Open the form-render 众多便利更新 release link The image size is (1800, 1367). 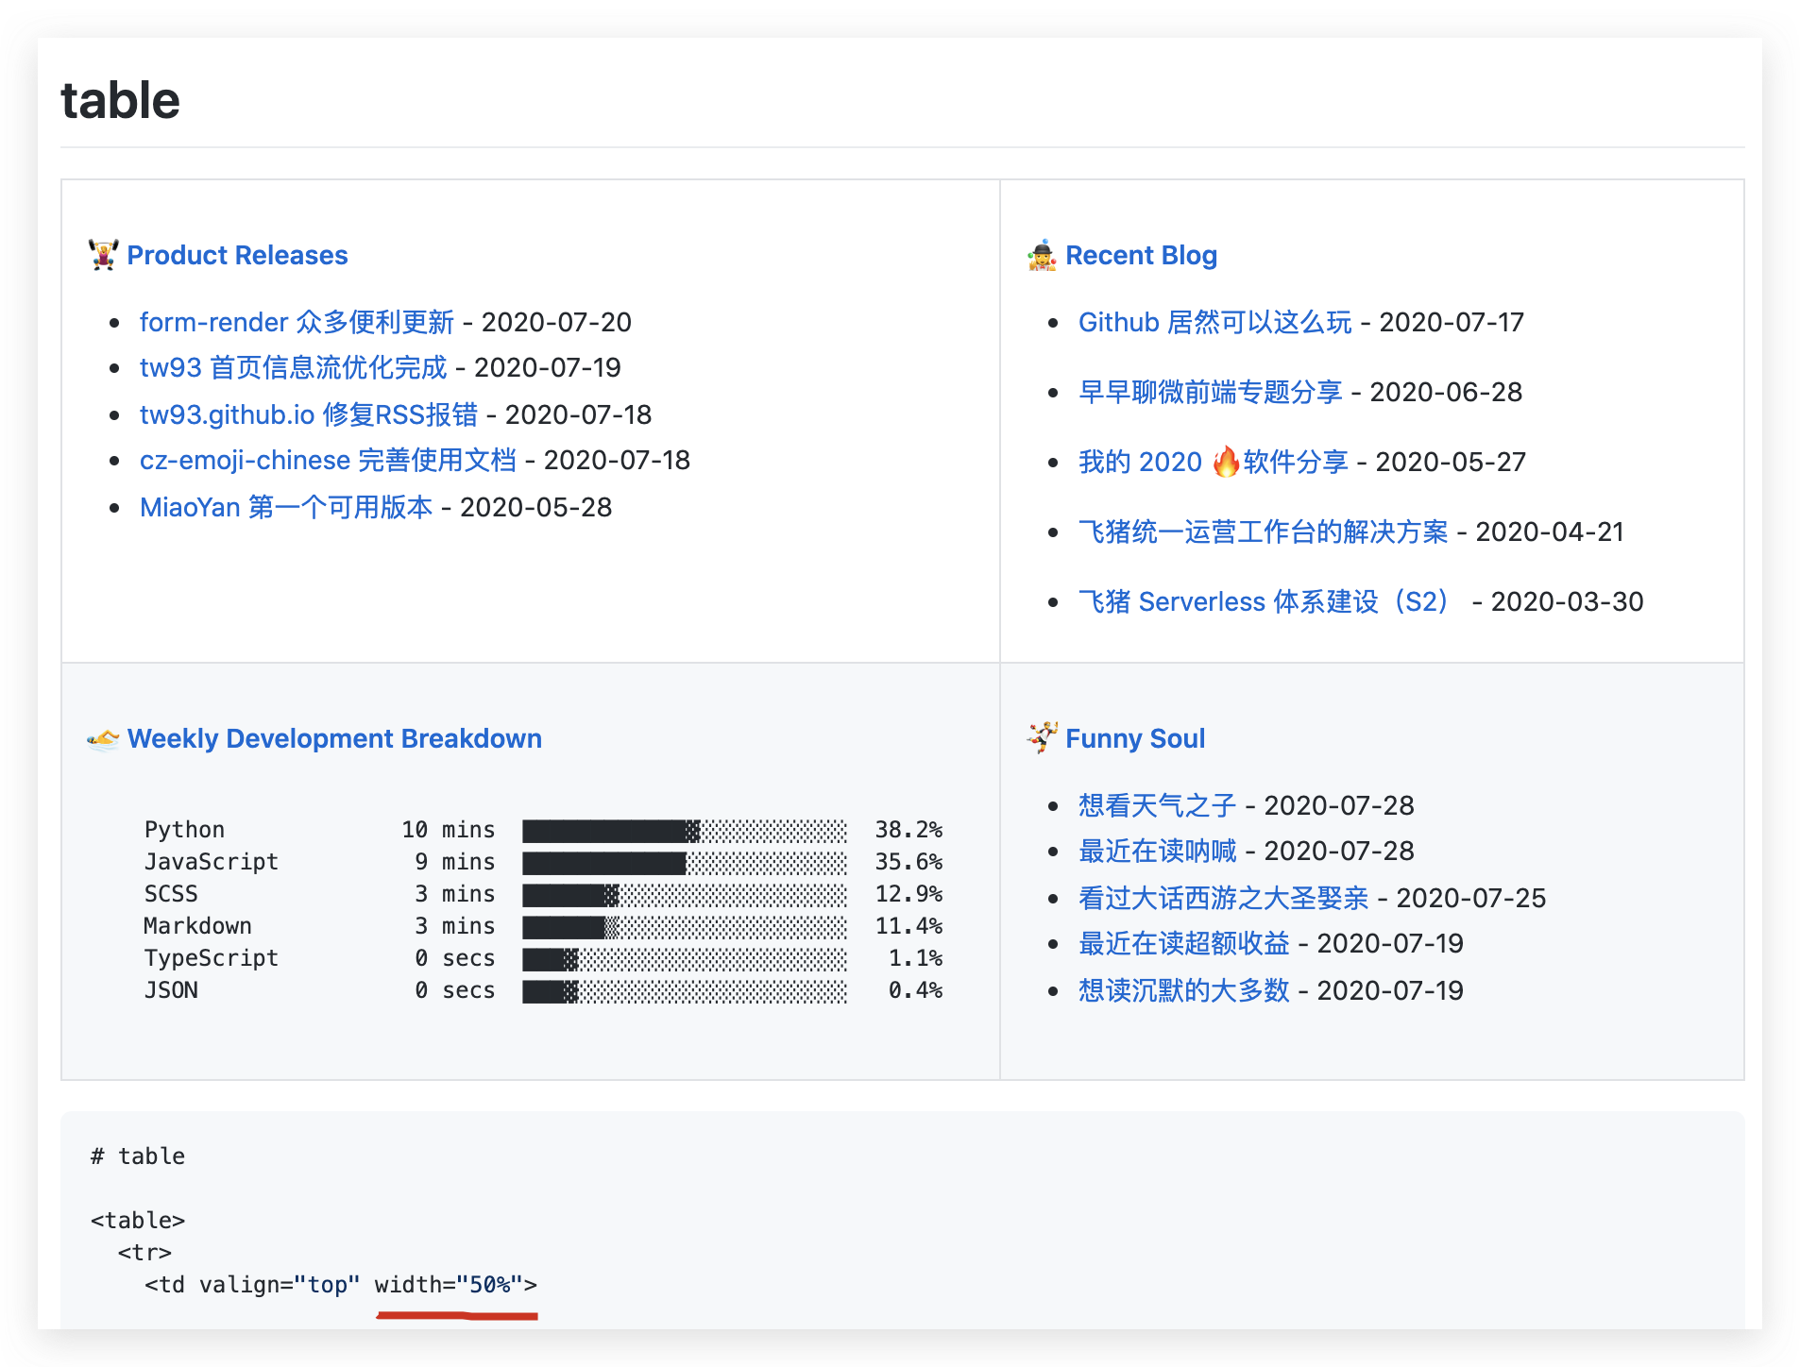(297, 322)
